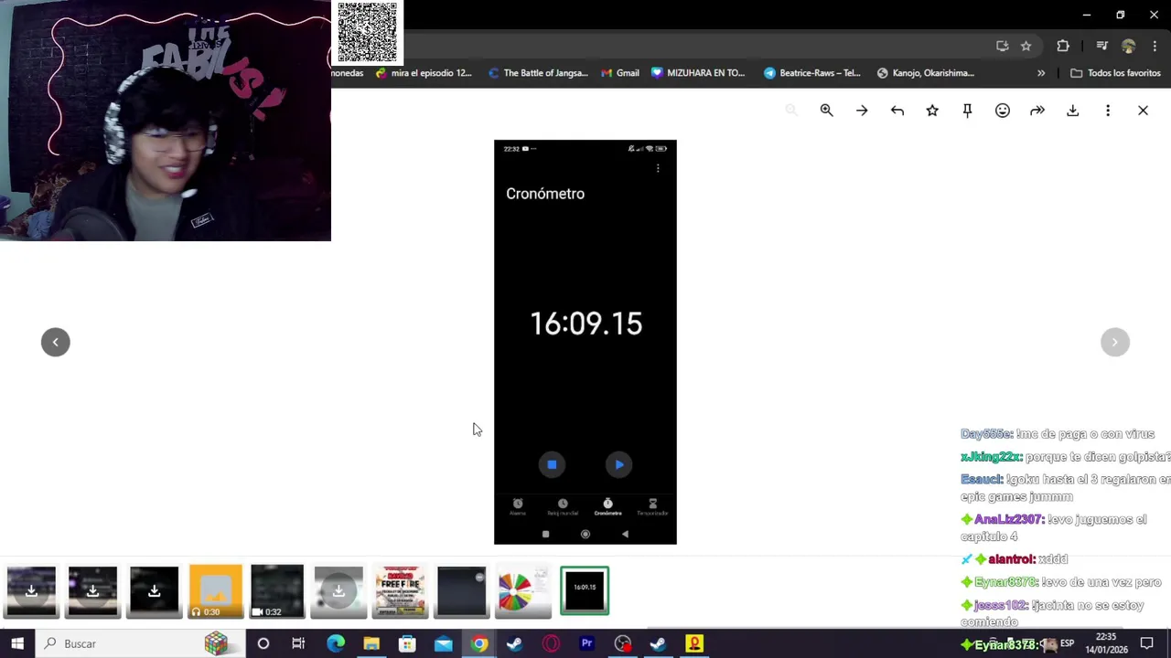Open the dark thumbnail next to Free Fire
Image resolution: width=1171 pixels, height=658 pixels.
[x=461, y=590]
